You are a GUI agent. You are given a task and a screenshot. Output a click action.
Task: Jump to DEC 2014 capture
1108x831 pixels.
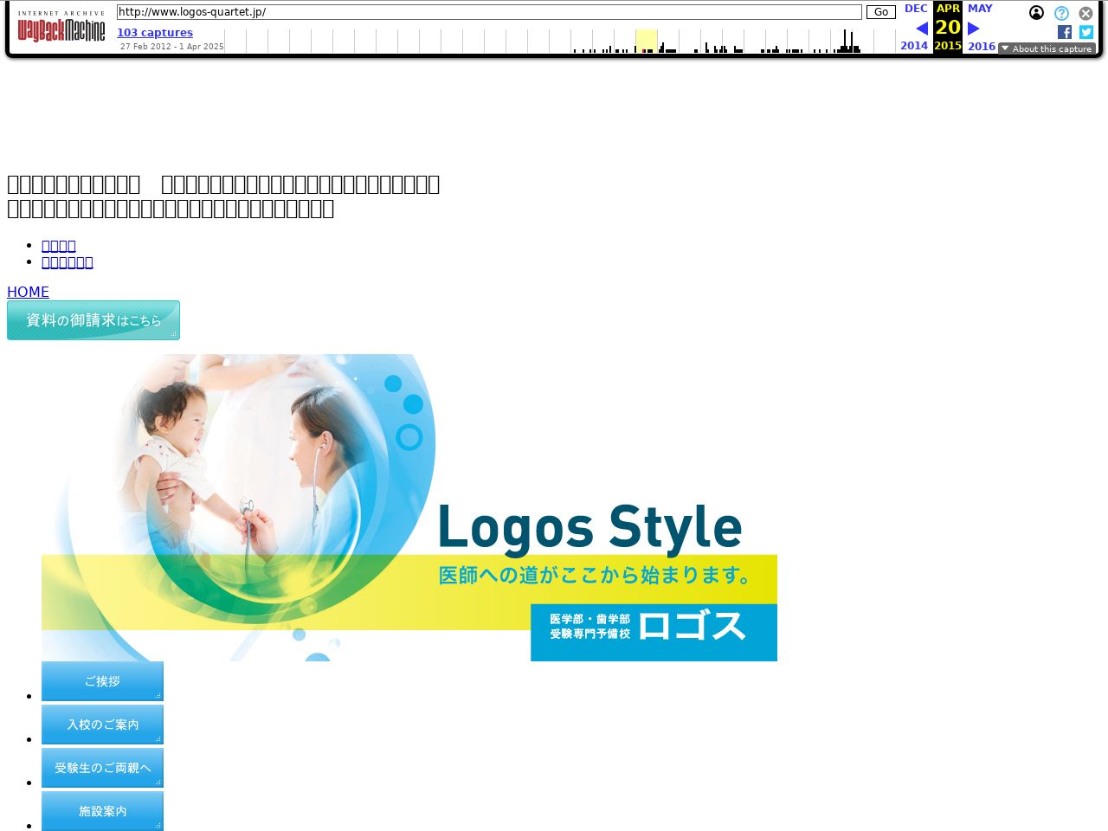pos(915,9)
